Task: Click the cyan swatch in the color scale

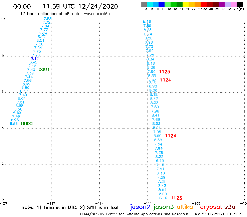Action: [x=150, y=4]
